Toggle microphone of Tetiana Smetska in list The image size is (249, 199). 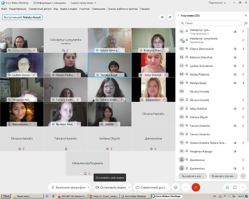pos(243,143)
